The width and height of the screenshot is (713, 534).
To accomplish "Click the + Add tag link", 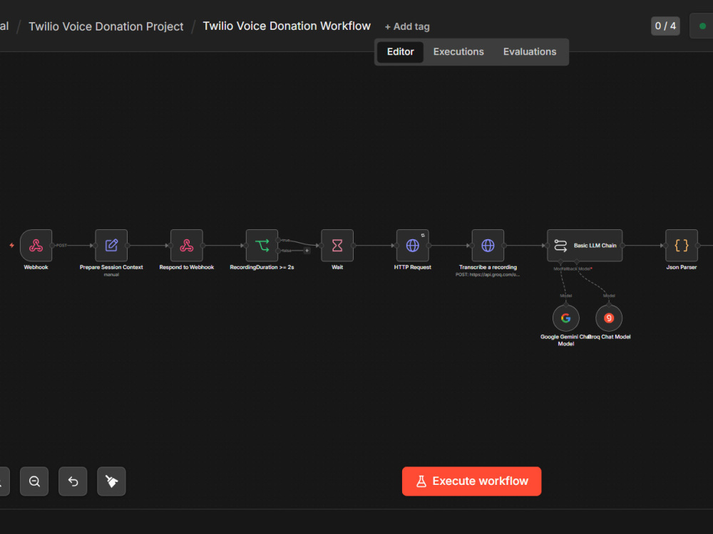I will 407,27.
